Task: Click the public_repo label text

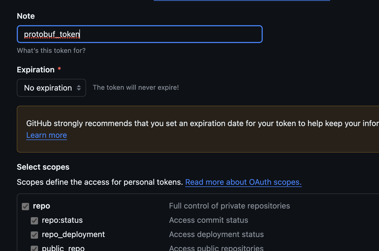Action: [x=63, y=248]
